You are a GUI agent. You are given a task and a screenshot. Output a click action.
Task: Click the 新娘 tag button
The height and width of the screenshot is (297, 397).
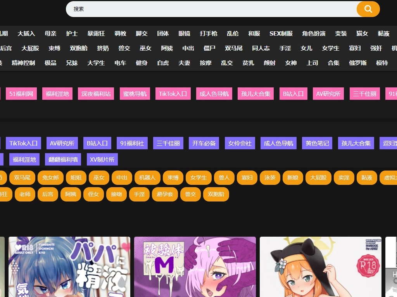pyautogui.click(x=293, y=178)
